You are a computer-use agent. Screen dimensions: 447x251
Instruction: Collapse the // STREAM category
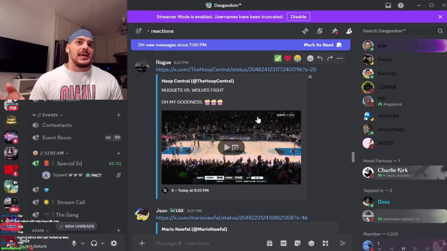tap(51, 153)
